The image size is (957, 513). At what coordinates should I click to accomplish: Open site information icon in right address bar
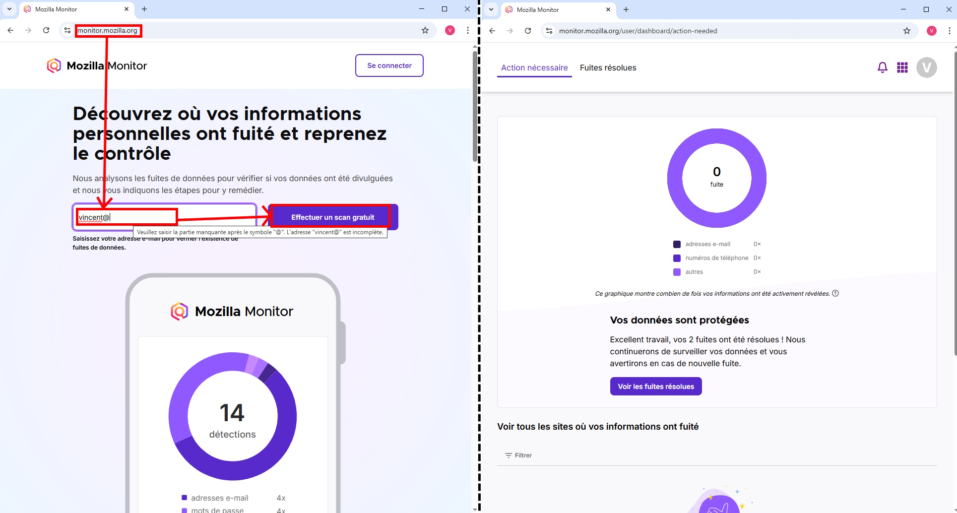[549, 31]
